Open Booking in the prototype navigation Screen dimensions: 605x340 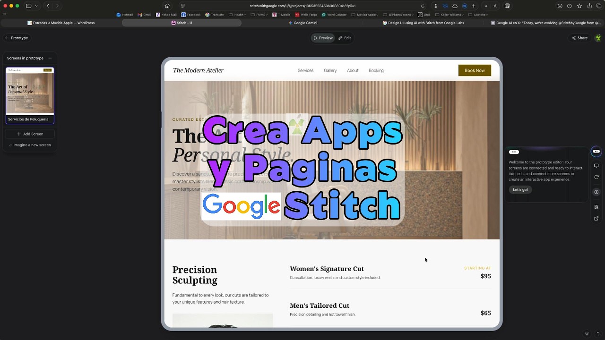tap(376, 70)
